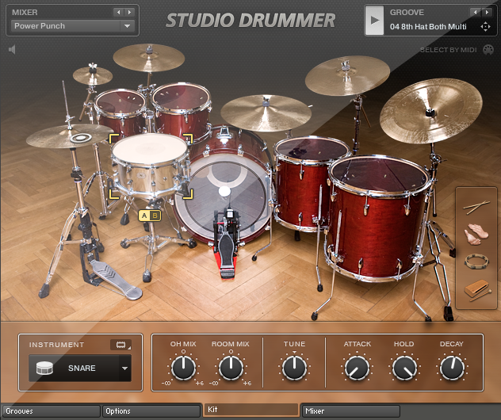Go to the previous groove
The image size is (501, 420).
[475, 13]
